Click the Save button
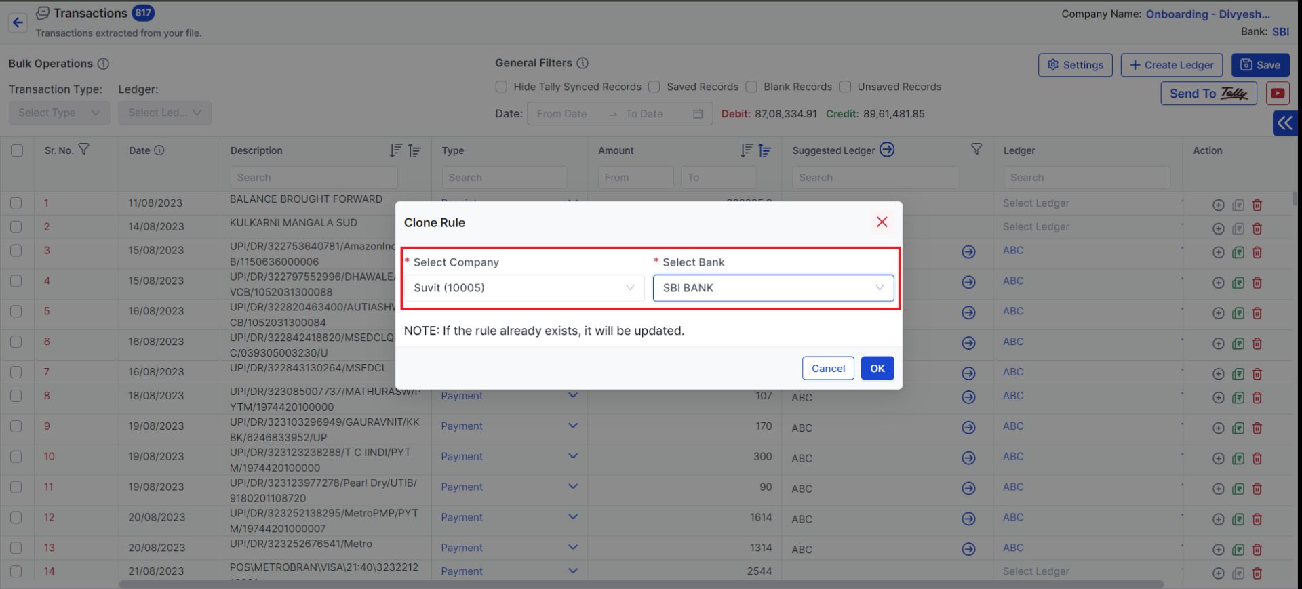The width and height of the screenshot is (1302, 589). coord(1260,65)
